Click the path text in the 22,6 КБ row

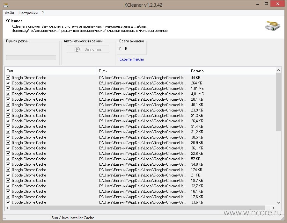[x=143, y=154]
